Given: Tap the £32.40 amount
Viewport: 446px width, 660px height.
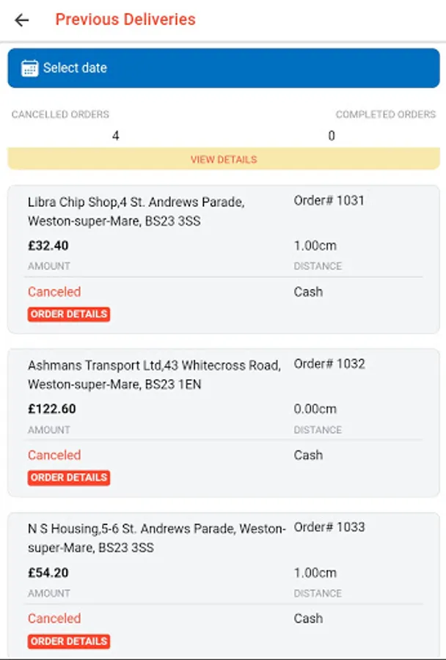Looking at the screenshot, I should 48,246.
